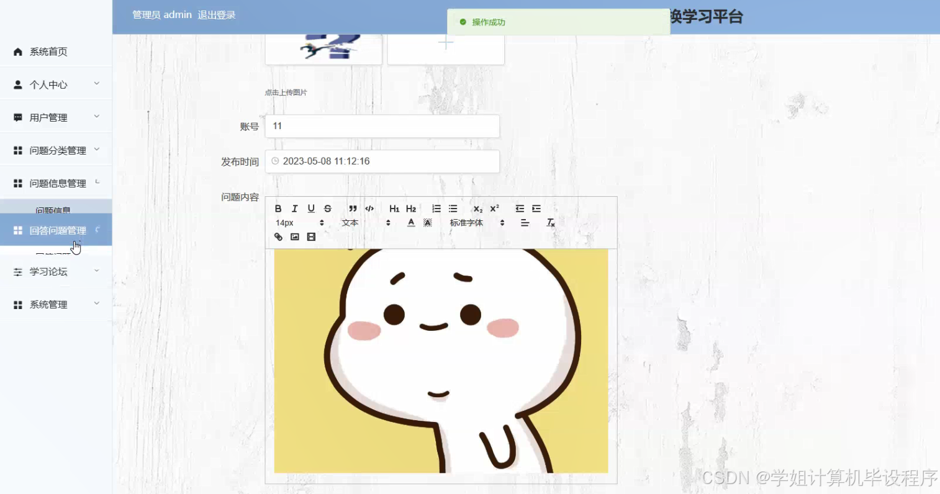Insert an image in editor

[x=295, y=237]
